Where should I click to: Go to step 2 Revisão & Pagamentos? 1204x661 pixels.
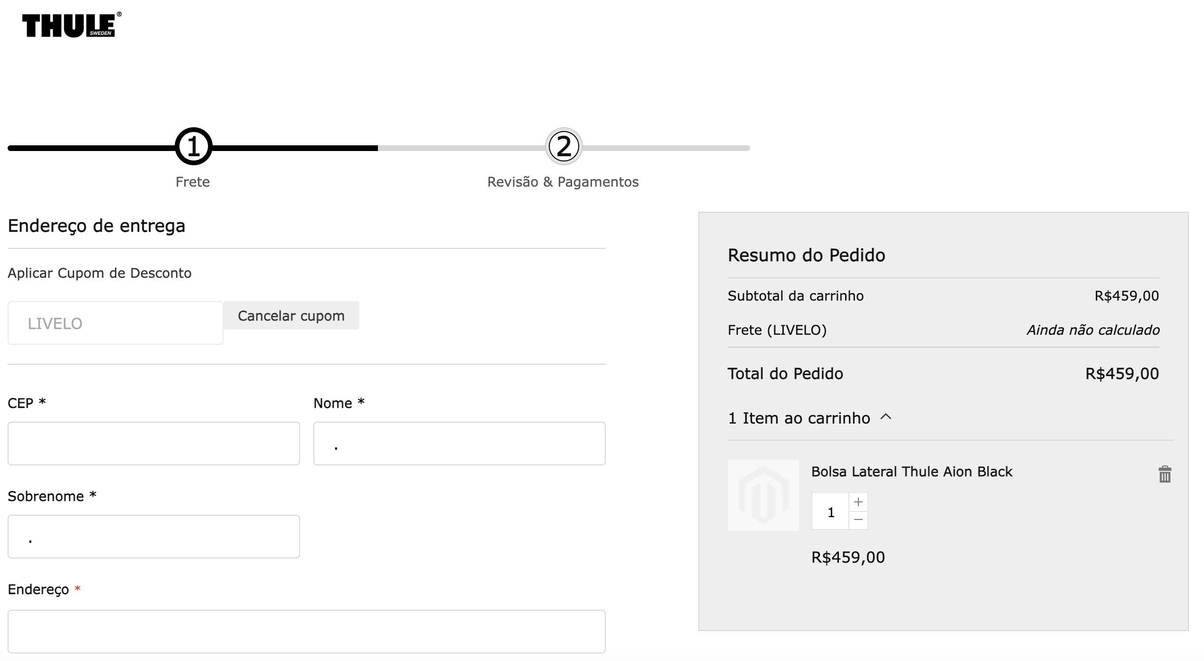pos(564,146)
